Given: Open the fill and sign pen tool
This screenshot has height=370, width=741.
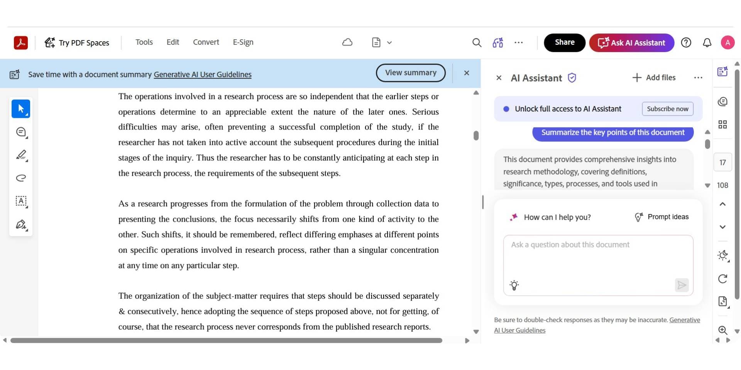Looking at the screenshot, I should tap(21, 225).
